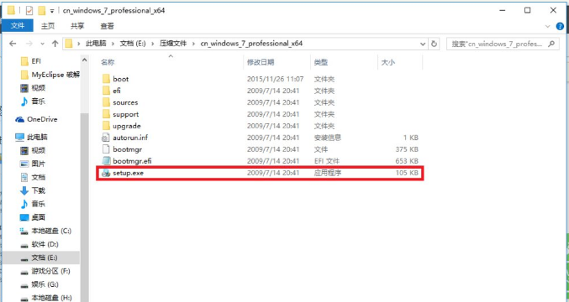Click cn_windows_7_professional_x64 breadcrumb segment
The width and height of the screenshot is (569, 302).
[x=251, y=44]
